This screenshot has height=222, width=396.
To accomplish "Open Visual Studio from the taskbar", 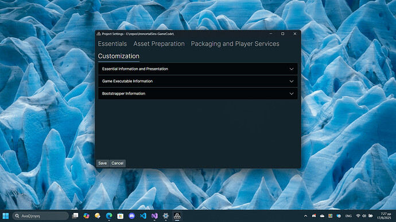I will 154,216.
